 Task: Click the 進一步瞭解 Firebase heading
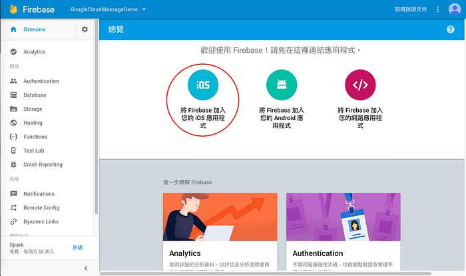click(187, 182)
